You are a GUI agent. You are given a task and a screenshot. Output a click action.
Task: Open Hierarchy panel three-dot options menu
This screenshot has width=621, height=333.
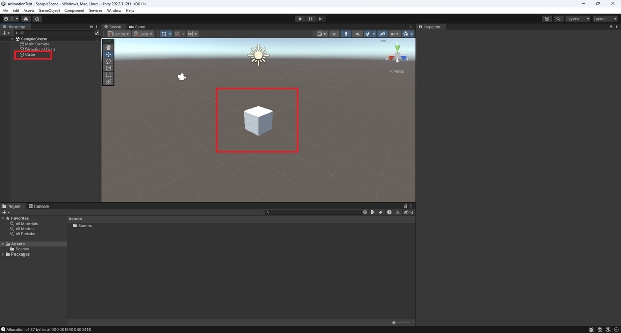tap(97, 27)
